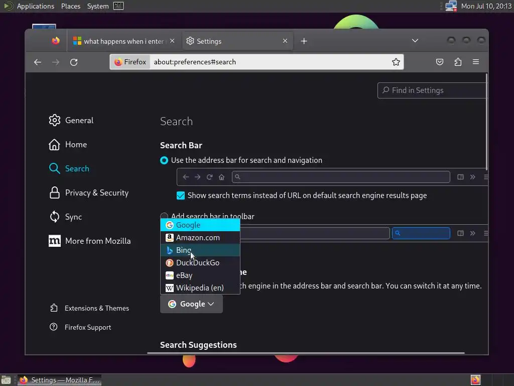This screenshot has height=386, width=514.
Task: Click the default search engine Google dropdown button
Action: point(191,304)
